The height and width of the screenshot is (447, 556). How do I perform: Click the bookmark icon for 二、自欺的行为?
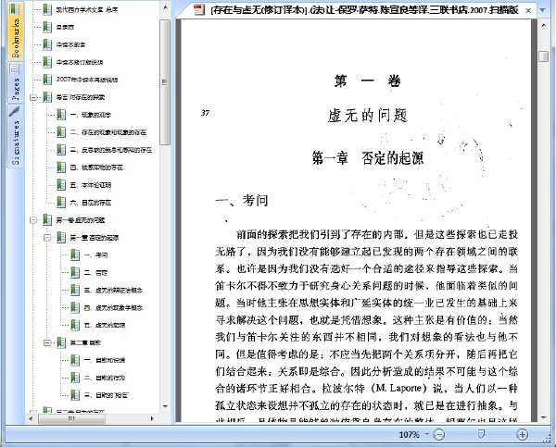coord(75,378)
